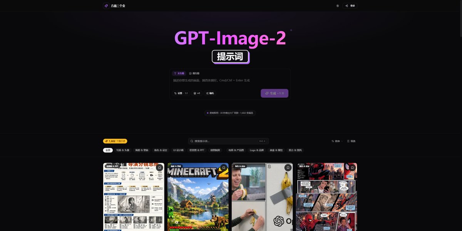Bookmark the Spider-Man comic card
The image size is (462, 231).
click(352, 168)
